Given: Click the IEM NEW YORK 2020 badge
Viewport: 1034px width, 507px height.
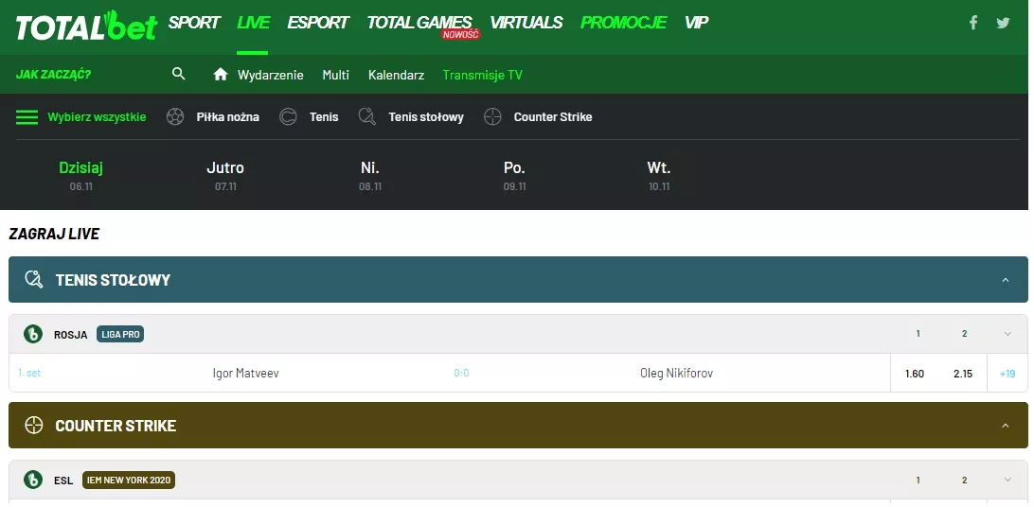Looking at the screenshot, I should pyautogui.click(x=129, y=480).
